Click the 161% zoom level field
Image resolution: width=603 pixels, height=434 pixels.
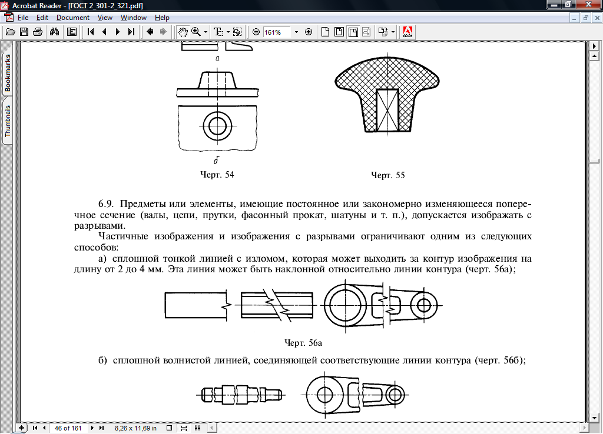[x=277, y=32]
